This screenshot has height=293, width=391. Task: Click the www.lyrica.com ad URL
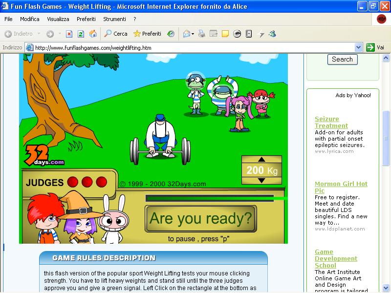(x=334, y=151)
